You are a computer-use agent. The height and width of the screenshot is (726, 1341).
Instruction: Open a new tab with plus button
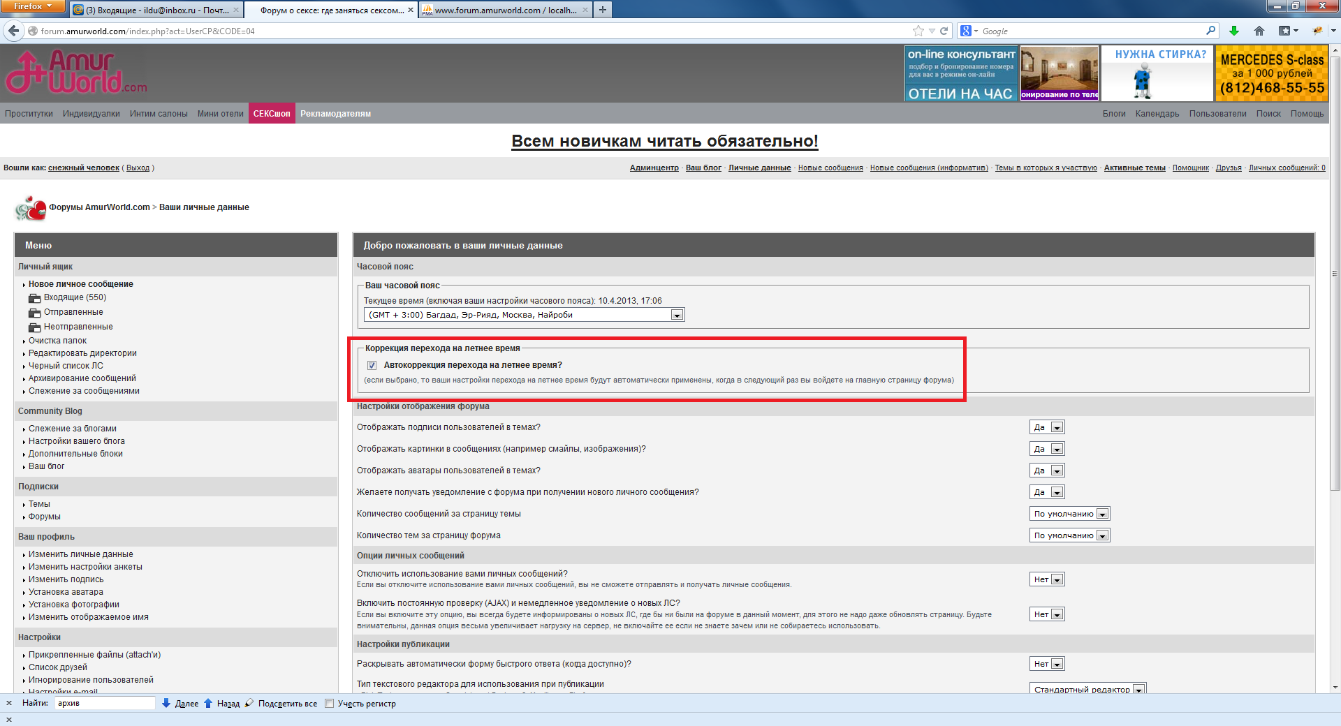[602, 10]
